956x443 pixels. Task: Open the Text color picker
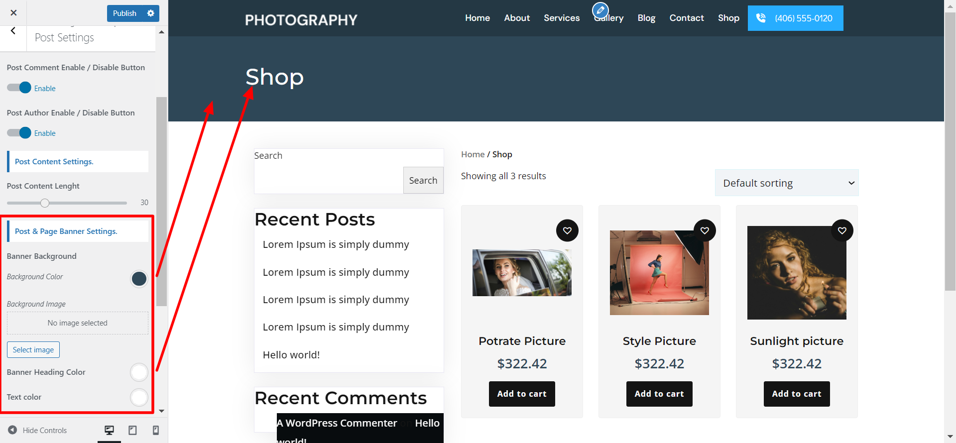click(x=139, y=397)
